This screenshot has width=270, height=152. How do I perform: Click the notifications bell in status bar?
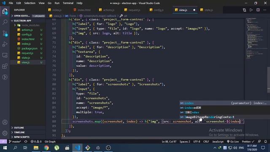(265, 141)
